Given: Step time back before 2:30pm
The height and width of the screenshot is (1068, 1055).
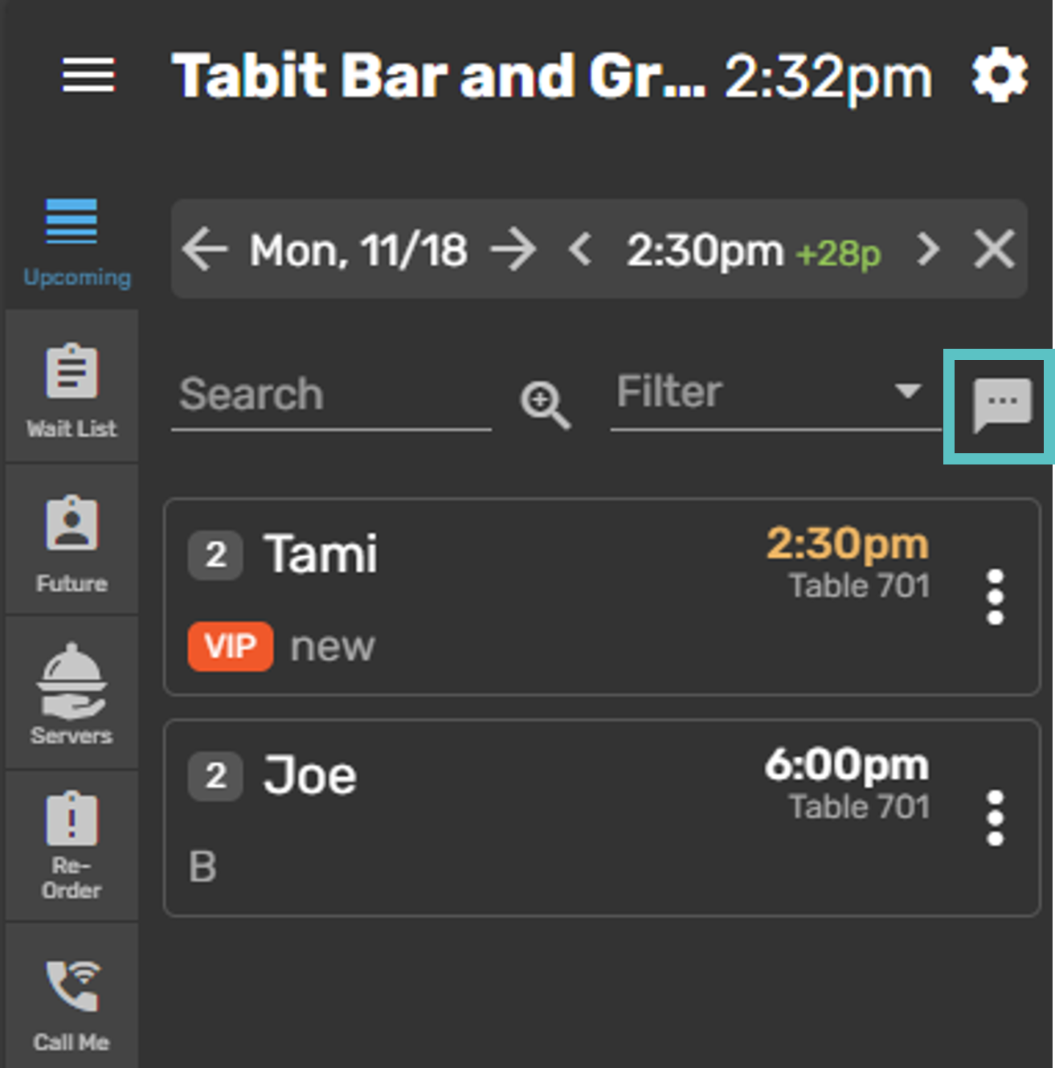Looking at the screenshot, I should click(580, 249).
